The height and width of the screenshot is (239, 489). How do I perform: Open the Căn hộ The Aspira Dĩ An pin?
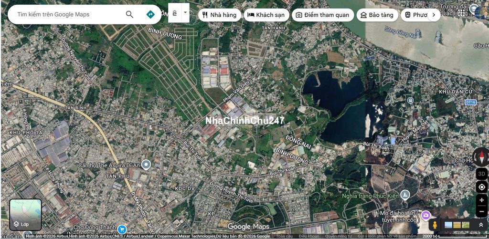[x=146, y=165]
